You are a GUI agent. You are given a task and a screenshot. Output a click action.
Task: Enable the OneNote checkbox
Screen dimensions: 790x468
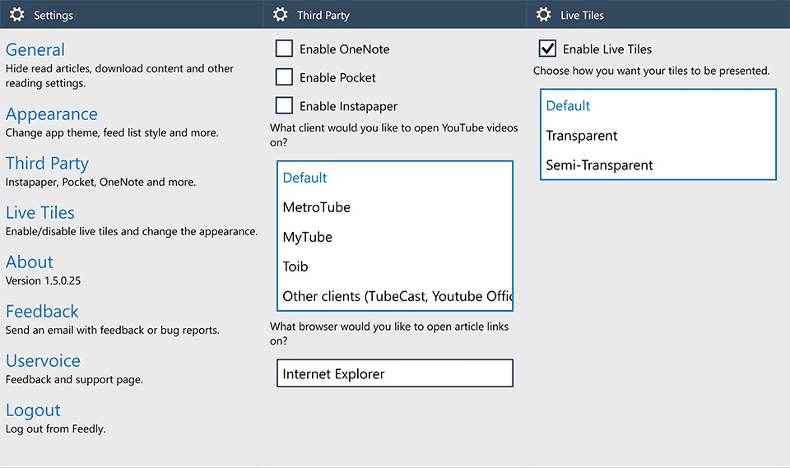click(285, 49)
